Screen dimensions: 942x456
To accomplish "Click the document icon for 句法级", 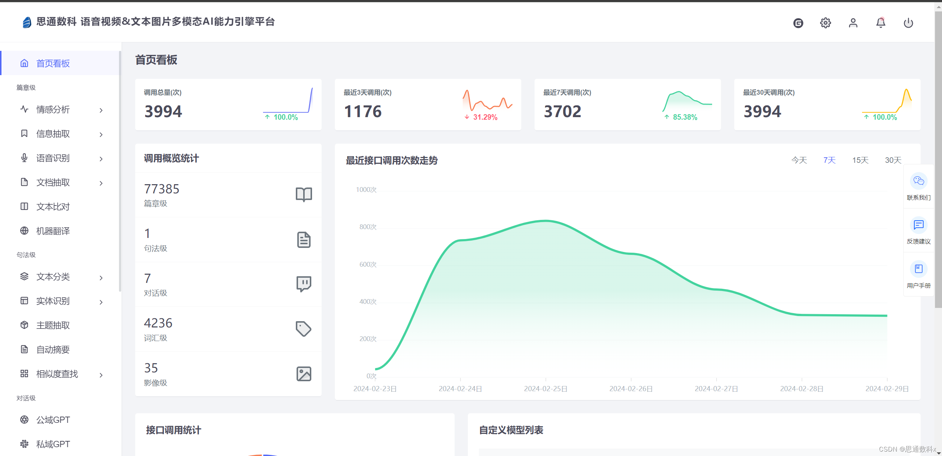I will pyautogui.click(x=304, y=240).
